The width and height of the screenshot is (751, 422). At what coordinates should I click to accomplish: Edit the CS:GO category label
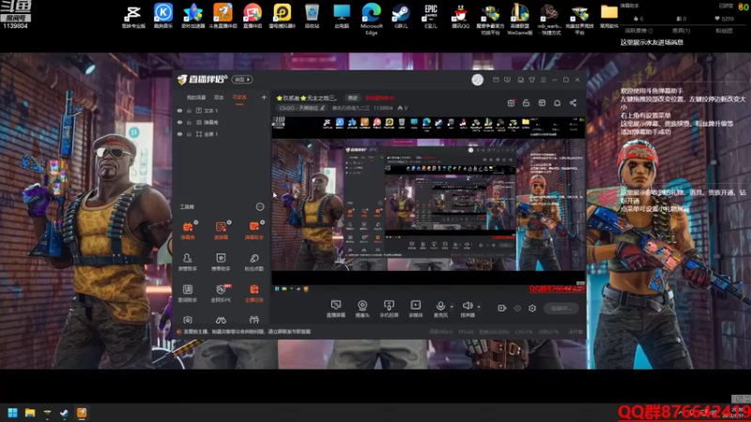click(x=301, y=108)
